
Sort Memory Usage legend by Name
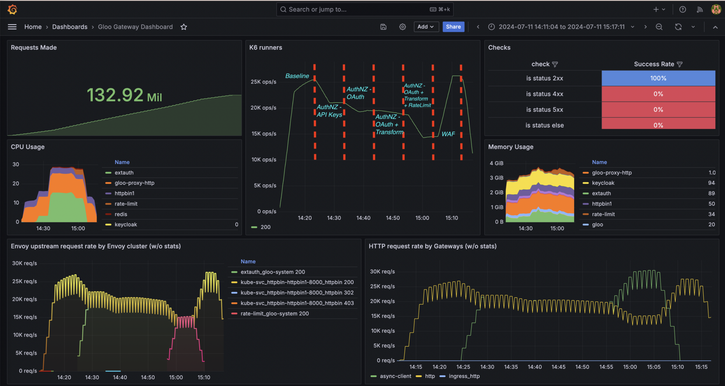(x=599, y=162)
